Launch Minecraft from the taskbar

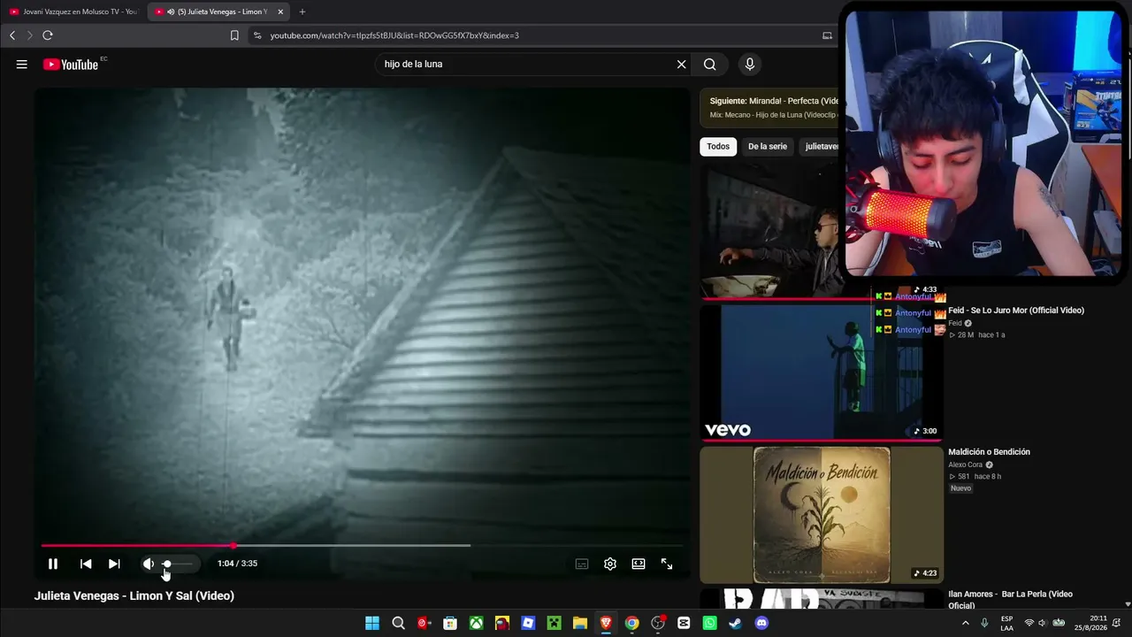(554, 623)
